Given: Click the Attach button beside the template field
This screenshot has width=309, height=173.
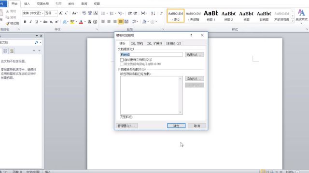Looking at the screenshot, I should point(194,54).
